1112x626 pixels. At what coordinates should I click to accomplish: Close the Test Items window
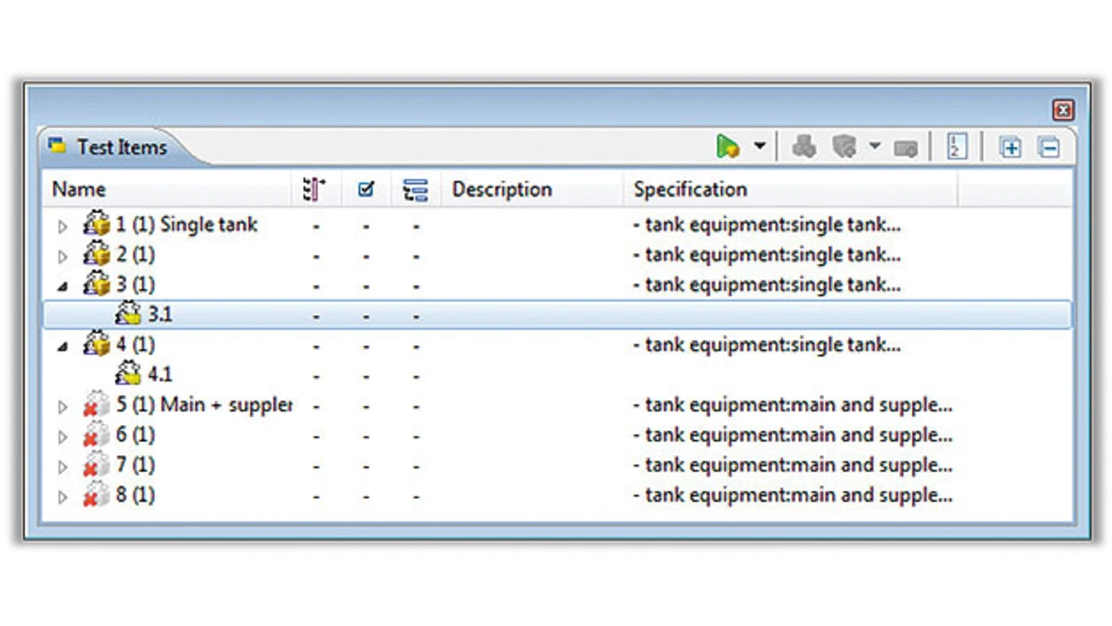coord(1062,109)
